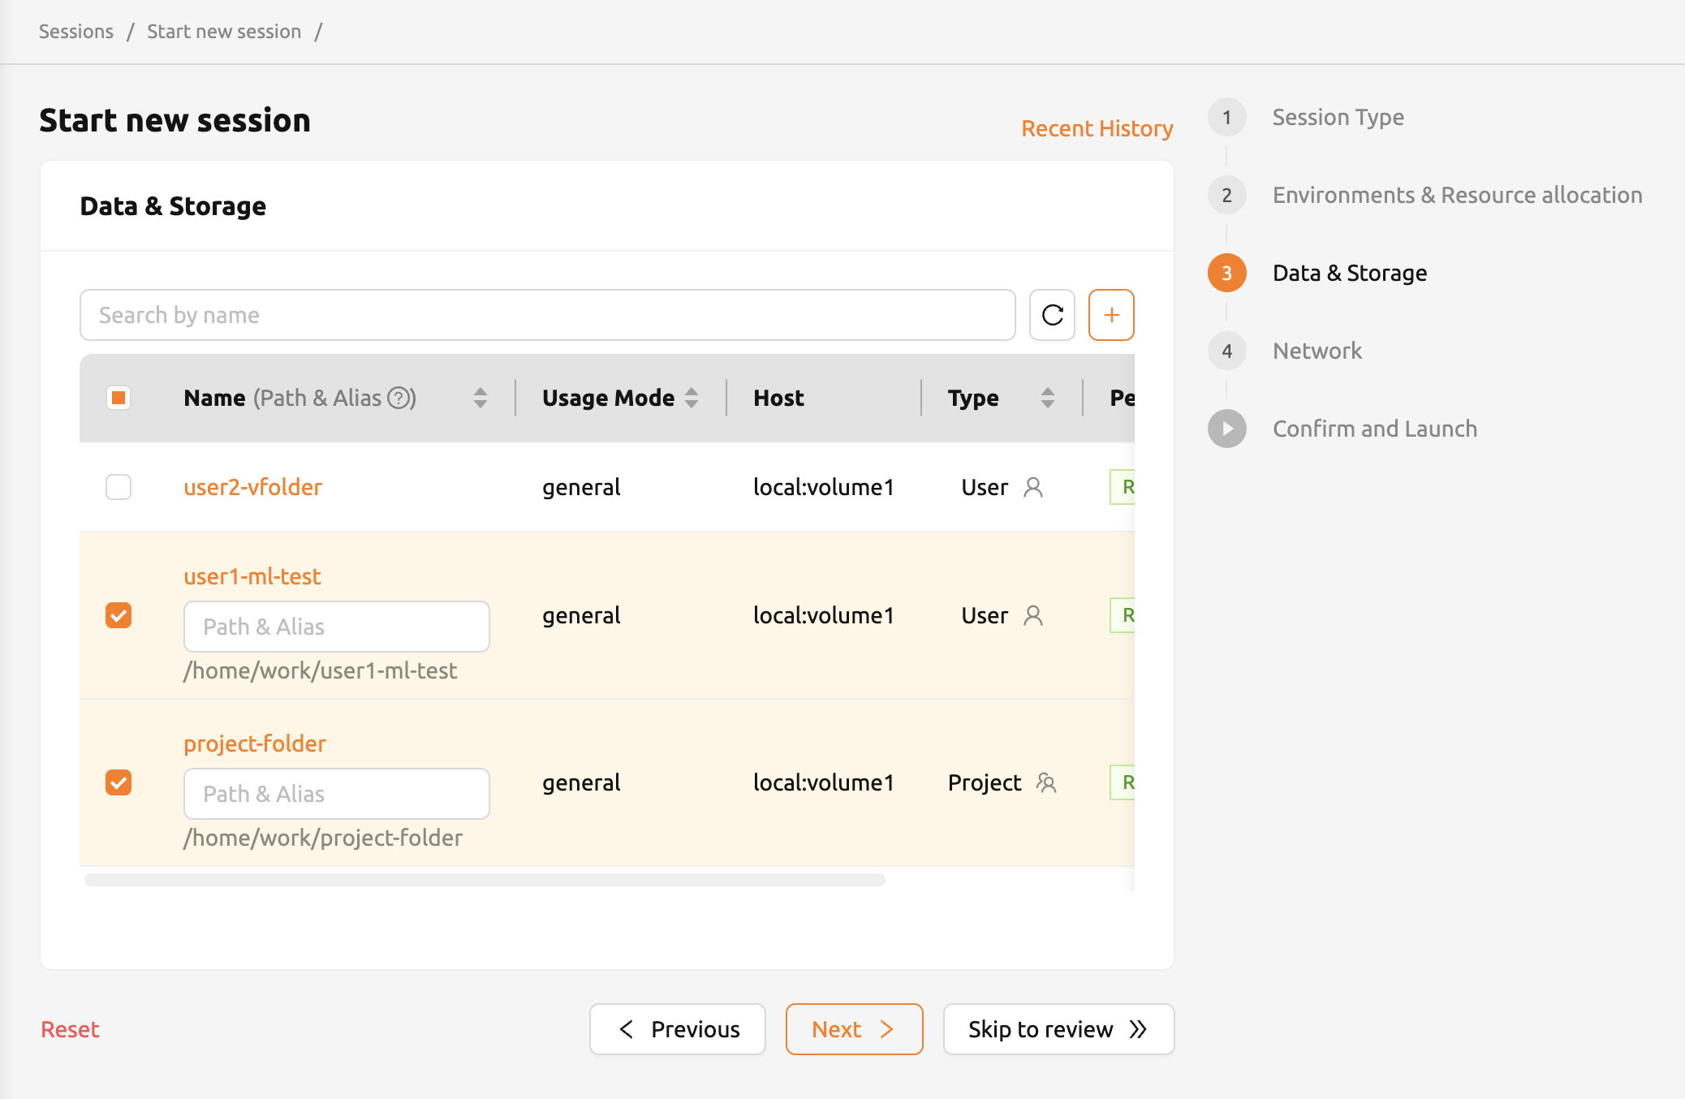Open Recent History link
The width and height of the screenshot is (1685, 1099).
(1097, 128)
